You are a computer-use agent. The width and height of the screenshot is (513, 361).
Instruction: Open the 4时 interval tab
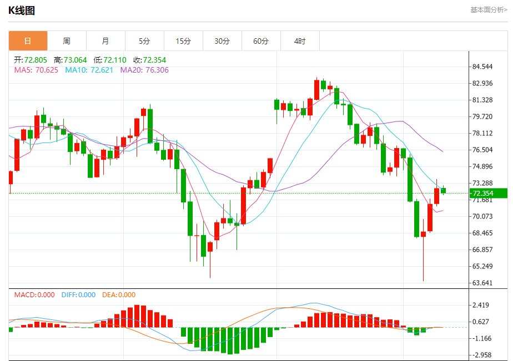coord(300,41)
